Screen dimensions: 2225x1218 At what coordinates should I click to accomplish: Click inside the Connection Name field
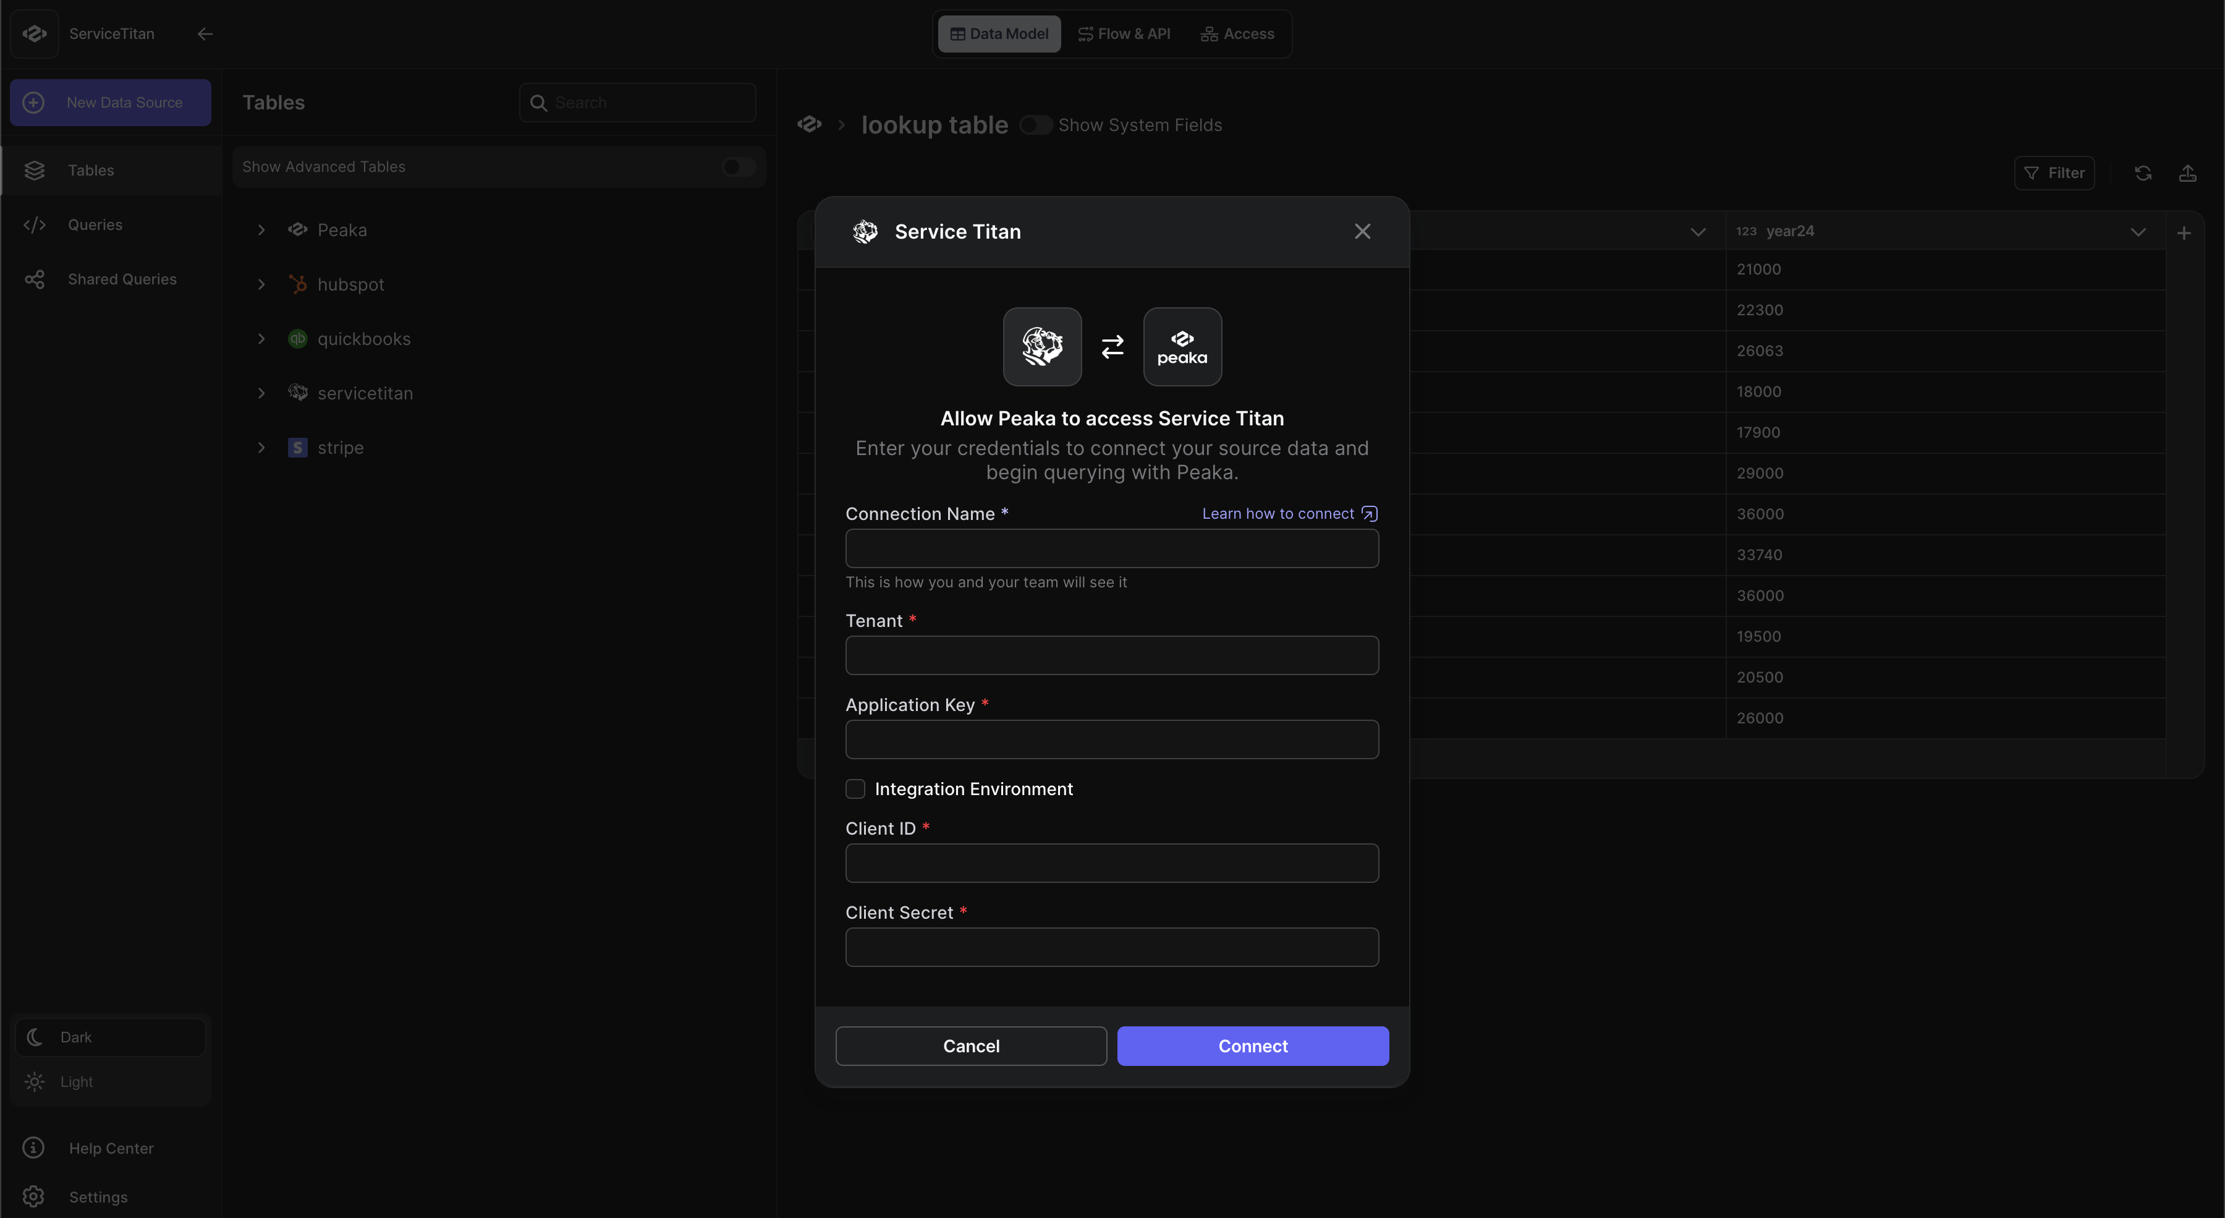[1112, 548]
